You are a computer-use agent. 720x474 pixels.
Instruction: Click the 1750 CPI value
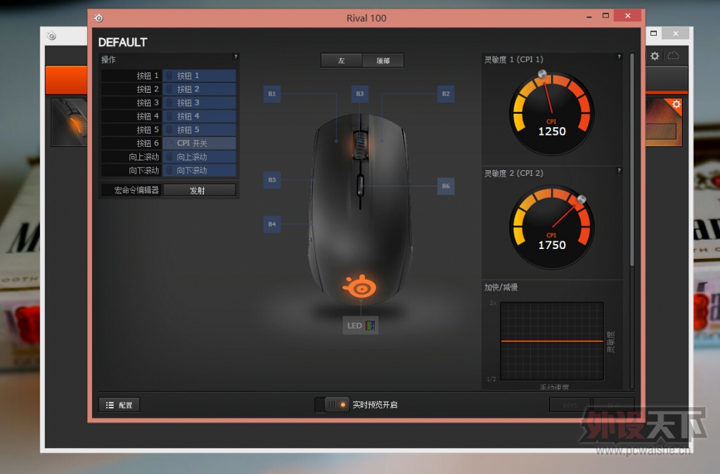[x=552, y=245]
